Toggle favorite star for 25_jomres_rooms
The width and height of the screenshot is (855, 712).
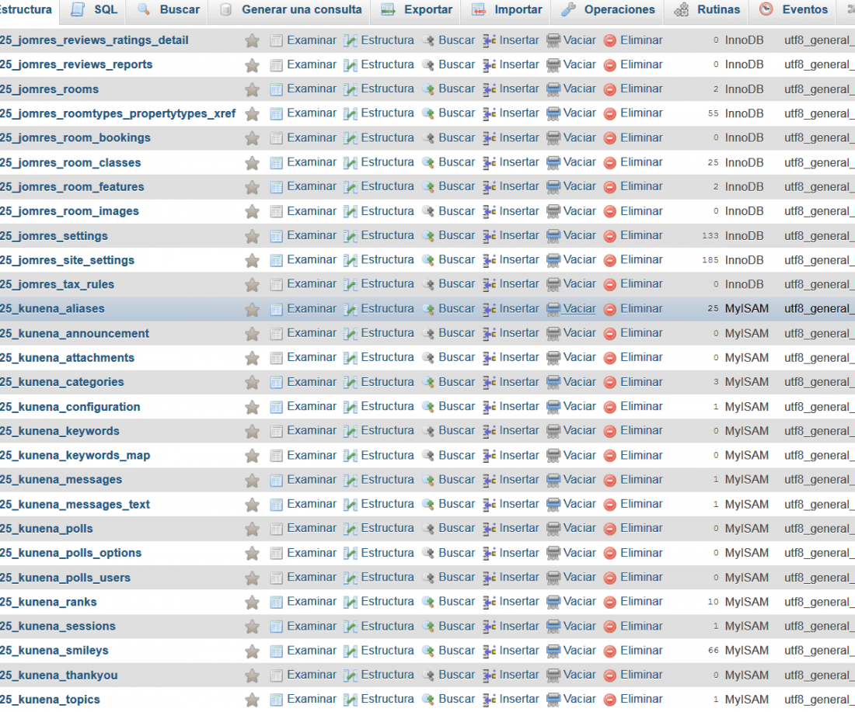(252, 89)
